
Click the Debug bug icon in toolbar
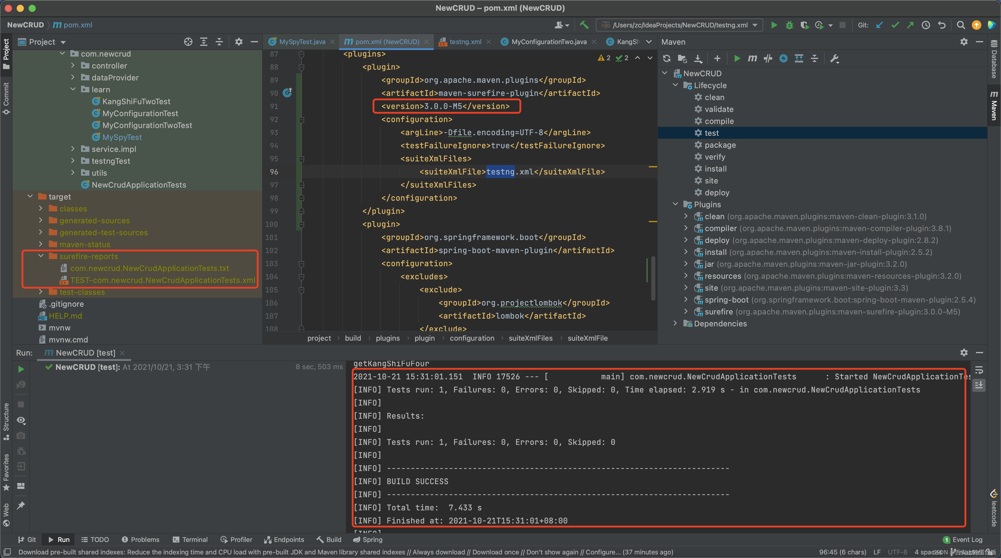[789, 25]
